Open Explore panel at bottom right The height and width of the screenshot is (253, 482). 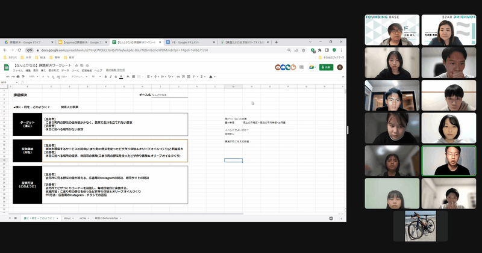(331, 218)
